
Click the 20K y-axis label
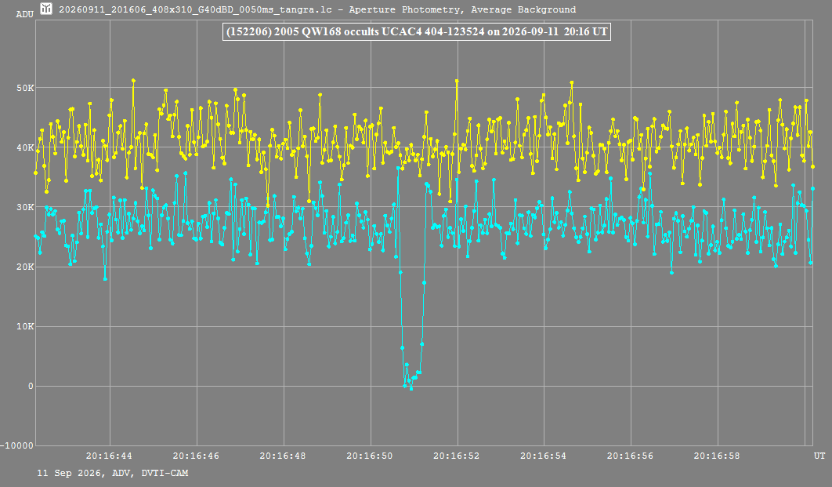[25, 267]
